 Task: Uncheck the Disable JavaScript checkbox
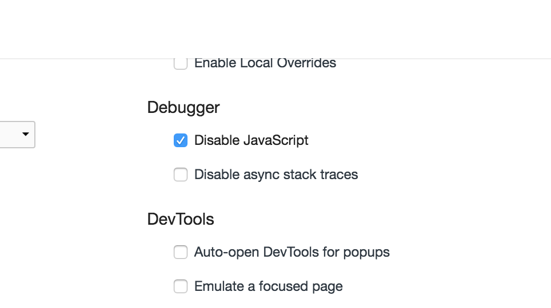[x=181, y=140]
